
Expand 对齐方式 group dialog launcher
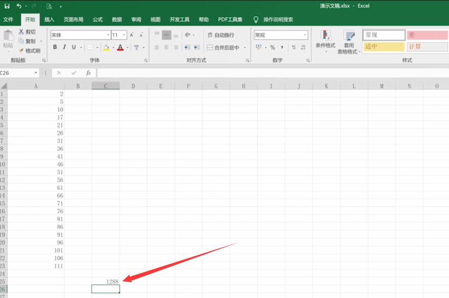[x=247, y=60]
